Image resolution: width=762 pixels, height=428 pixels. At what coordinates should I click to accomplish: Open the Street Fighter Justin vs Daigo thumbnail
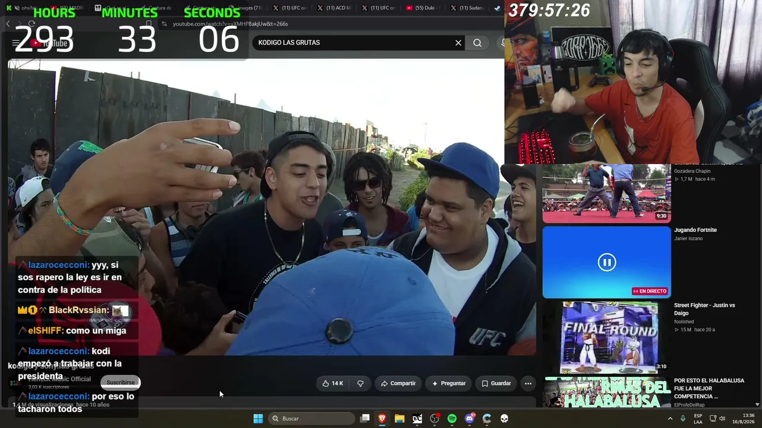607,337
